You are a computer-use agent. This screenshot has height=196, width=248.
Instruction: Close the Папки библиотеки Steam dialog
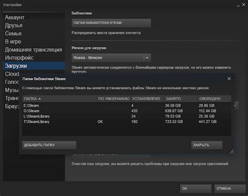pos(229,79)
